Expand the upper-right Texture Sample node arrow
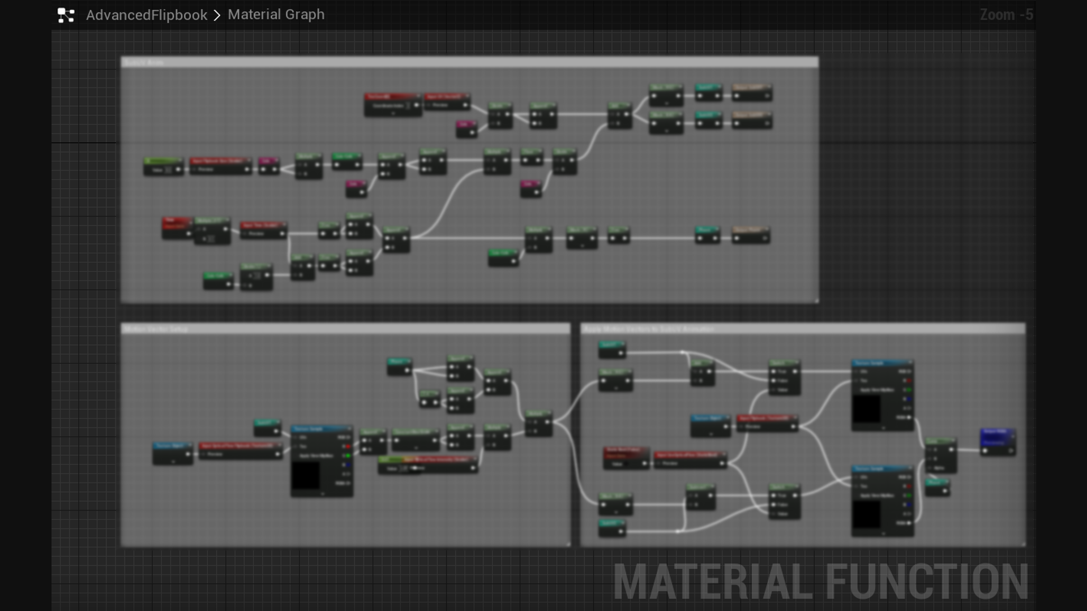The image size is (1087, 611). tap(883, 428)
